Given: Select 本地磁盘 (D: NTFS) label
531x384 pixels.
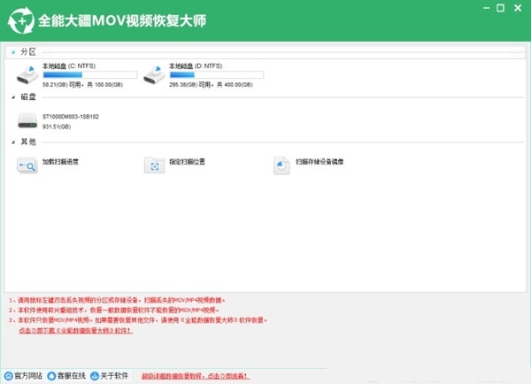Looking at the screenshot, I should [196, 66].
